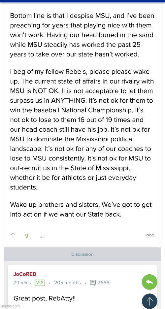Click the 29 mins timestamp
The height and width of the screenshot is (309, 165).
tap(22, 283)
